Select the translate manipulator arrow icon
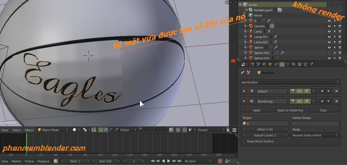This screenshot has height=165, width=347. pyautogui.click(x=106, y=130)
